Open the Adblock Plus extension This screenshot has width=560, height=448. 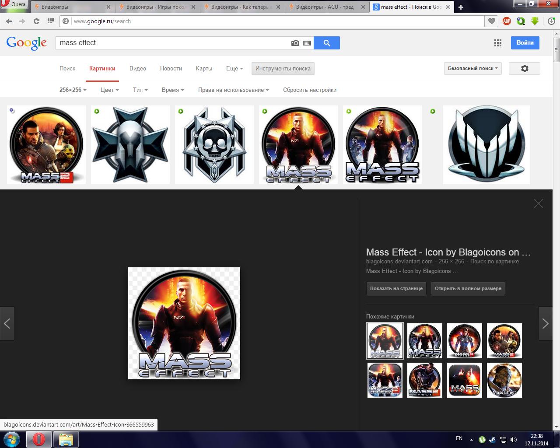pos(507,21)
